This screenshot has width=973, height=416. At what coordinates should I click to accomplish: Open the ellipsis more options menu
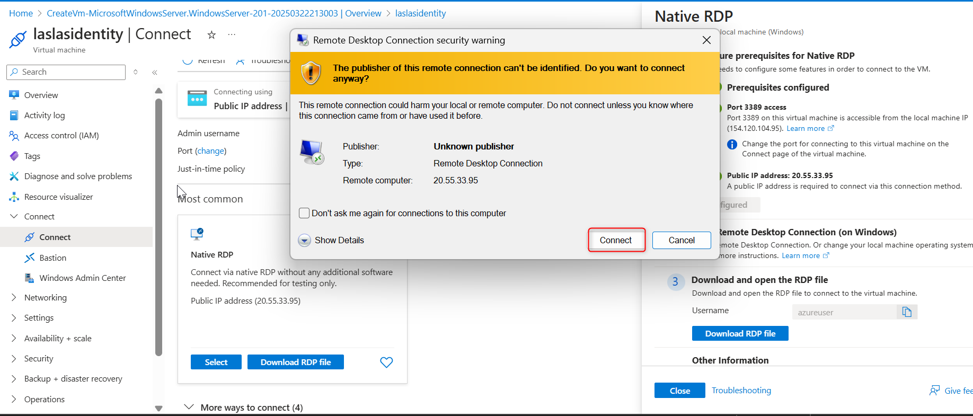pyautogui.click(x=232, y=34)
